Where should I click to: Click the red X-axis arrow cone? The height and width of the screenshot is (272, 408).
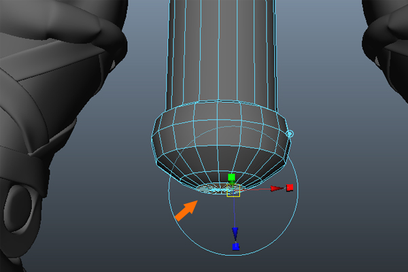point(276,188)
